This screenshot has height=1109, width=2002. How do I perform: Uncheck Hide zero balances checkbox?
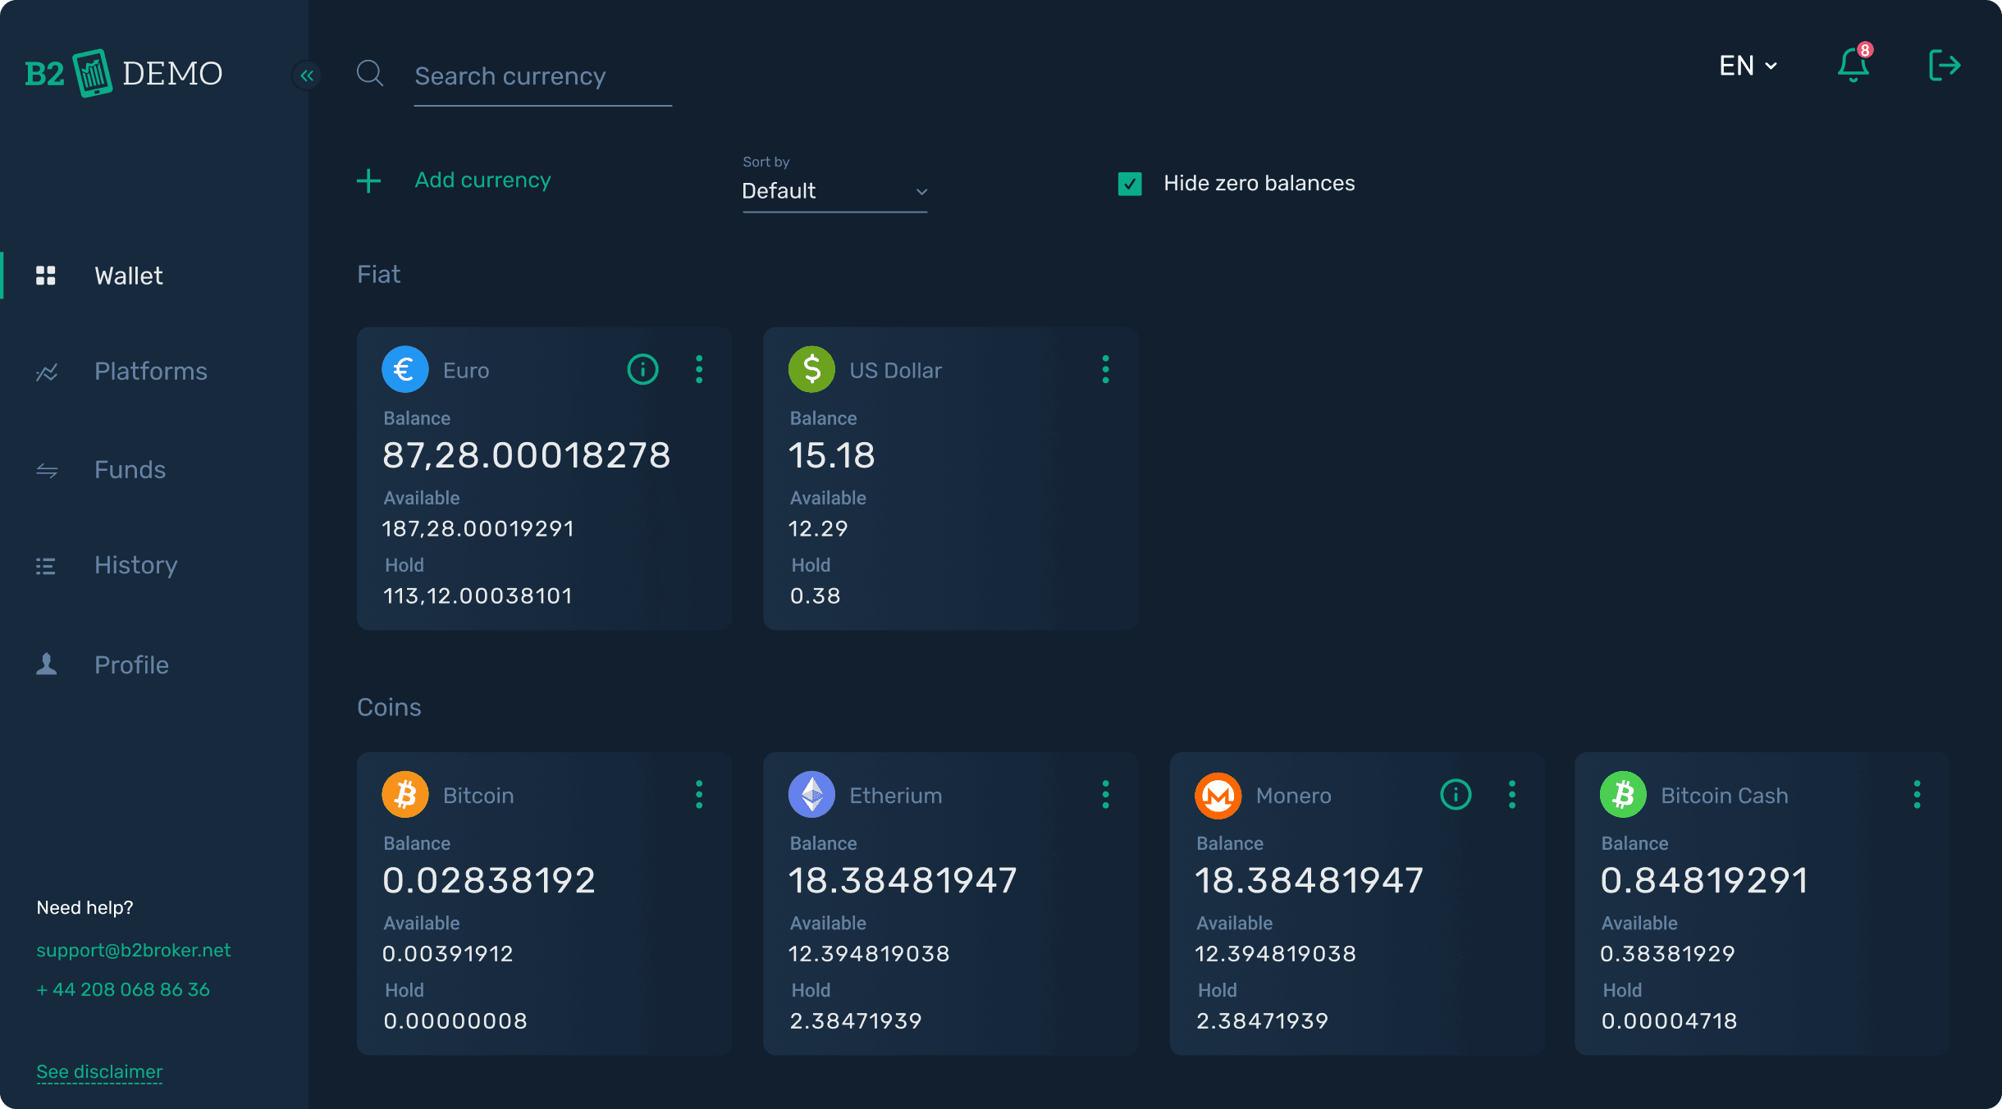(x=1130, y=184)
